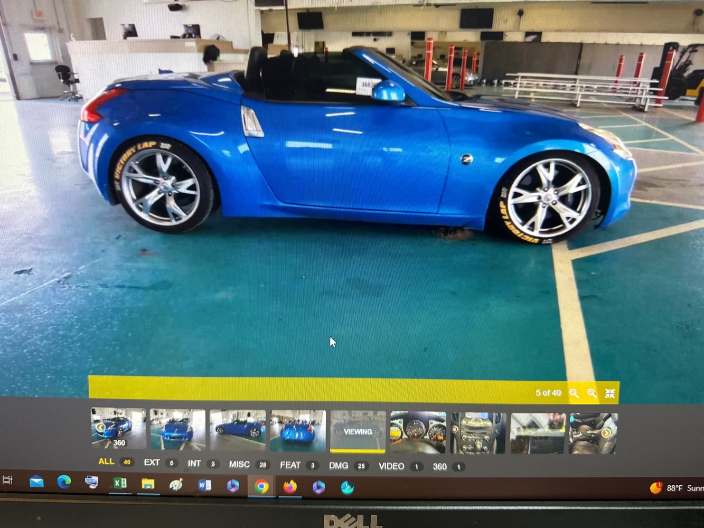Image resolution: width=704 pixels, height=528 pixels.
Task: Filter photos by EXT category
Action: [161, 463]
